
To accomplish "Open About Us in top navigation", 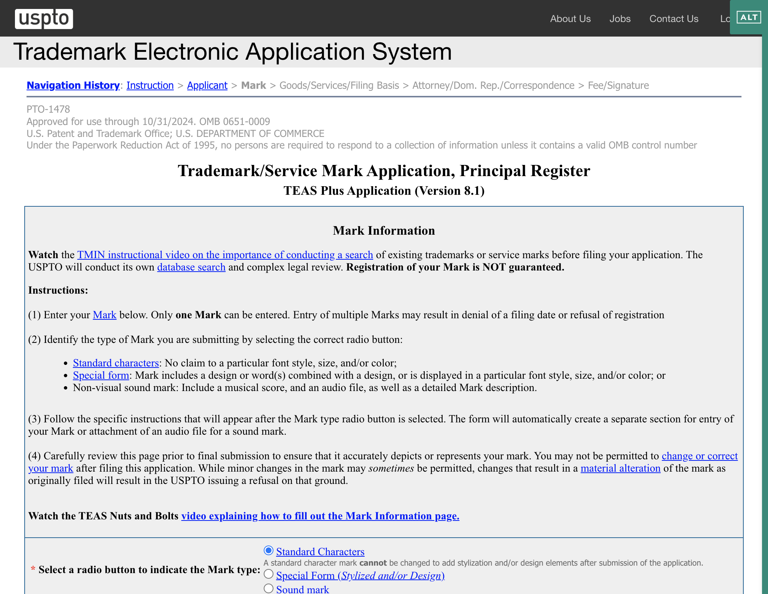I will tap(570, 19).
